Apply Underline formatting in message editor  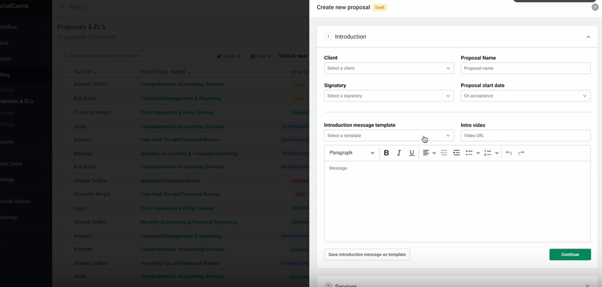412,153
